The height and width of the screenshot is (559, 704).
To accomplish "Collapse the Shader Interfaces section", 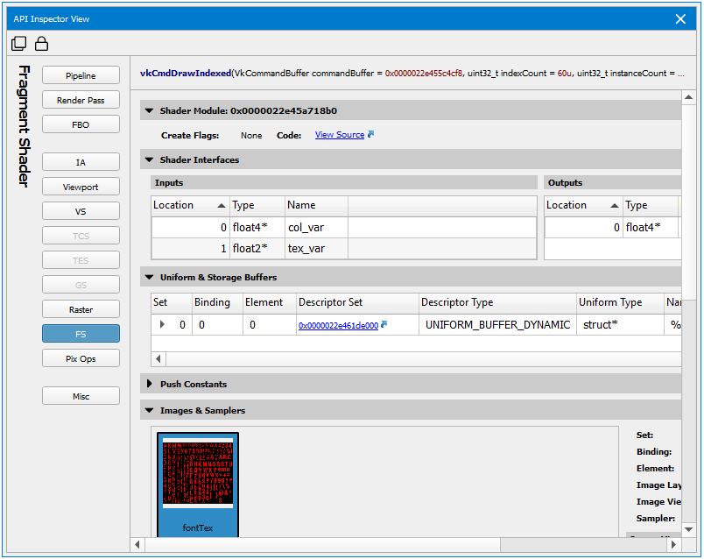I will click(149, 160).
